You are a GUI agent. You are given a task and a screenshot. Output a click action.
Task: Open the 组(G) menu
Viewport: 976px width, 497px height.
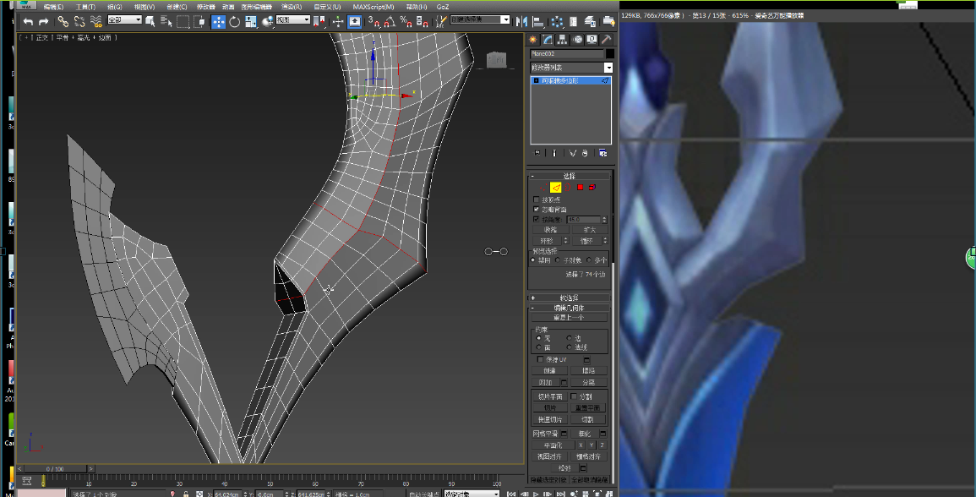tap(115, 7)
